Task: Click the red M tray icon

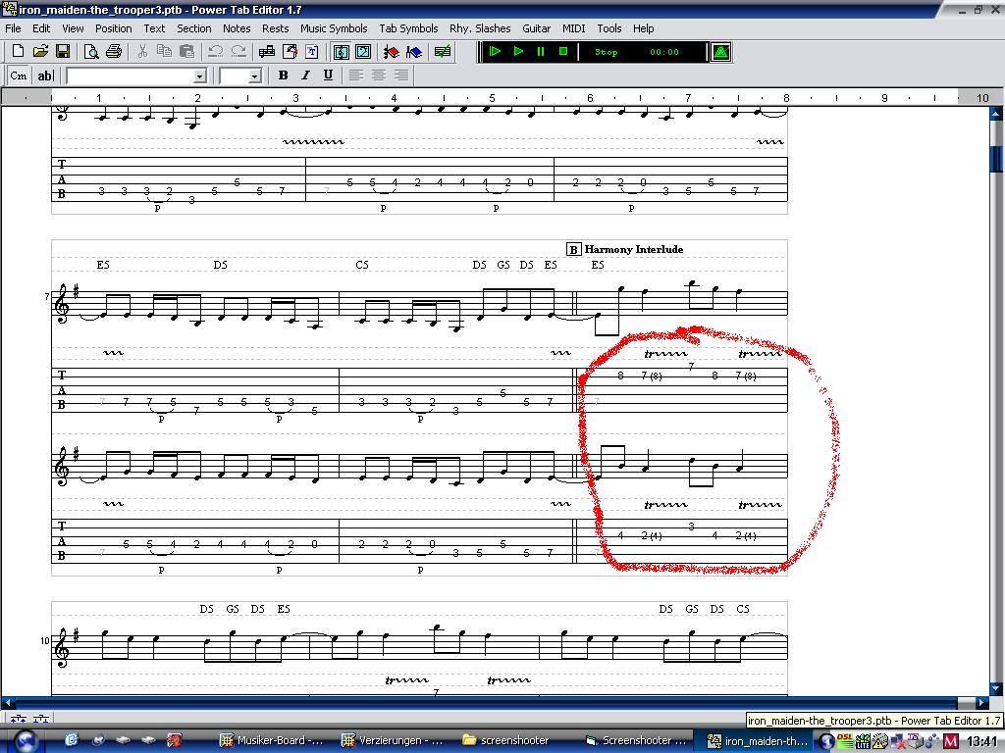Action: [x=952, y=741]
